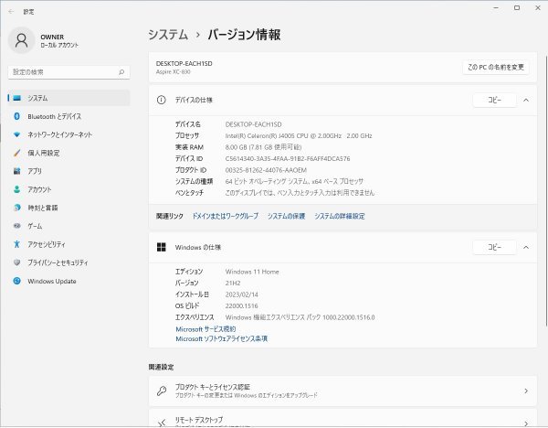
Task: Select the processor value Celeron J4005 text
Action: click(299, 135)
